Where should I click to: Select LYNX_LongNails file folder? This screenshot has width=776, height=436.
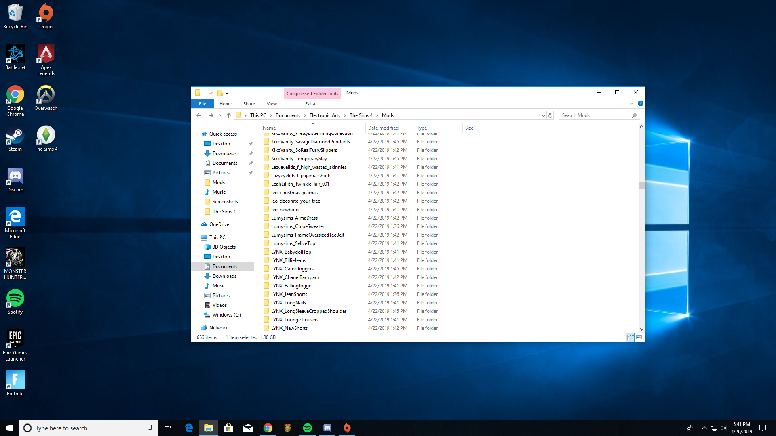click(x=288, y=302)
